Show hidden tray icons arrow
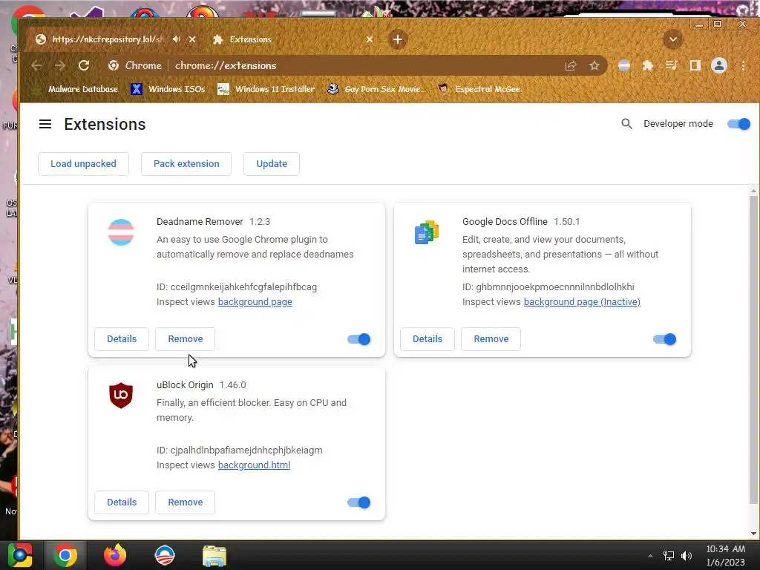This screenshot has height=570, width=760. (x=650, y=556)
